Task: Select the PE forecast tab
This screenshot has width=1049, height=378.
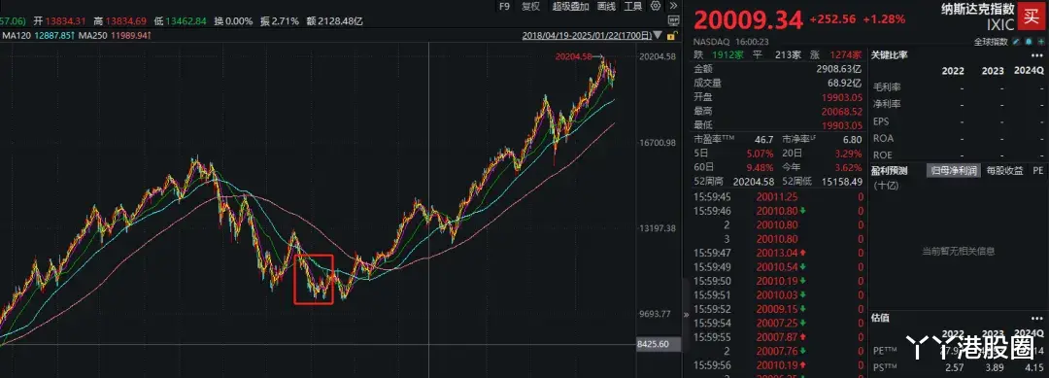Action: 1037,171
